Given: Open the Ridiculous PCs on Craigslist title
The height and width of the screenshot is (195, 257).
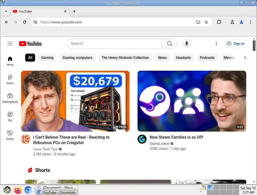Looking at the screenshot, I should coord(71,140).
